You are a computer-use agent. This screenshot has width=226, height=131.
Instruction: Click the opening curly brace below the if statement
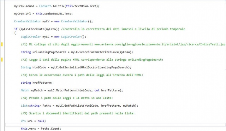pos(15,33)
